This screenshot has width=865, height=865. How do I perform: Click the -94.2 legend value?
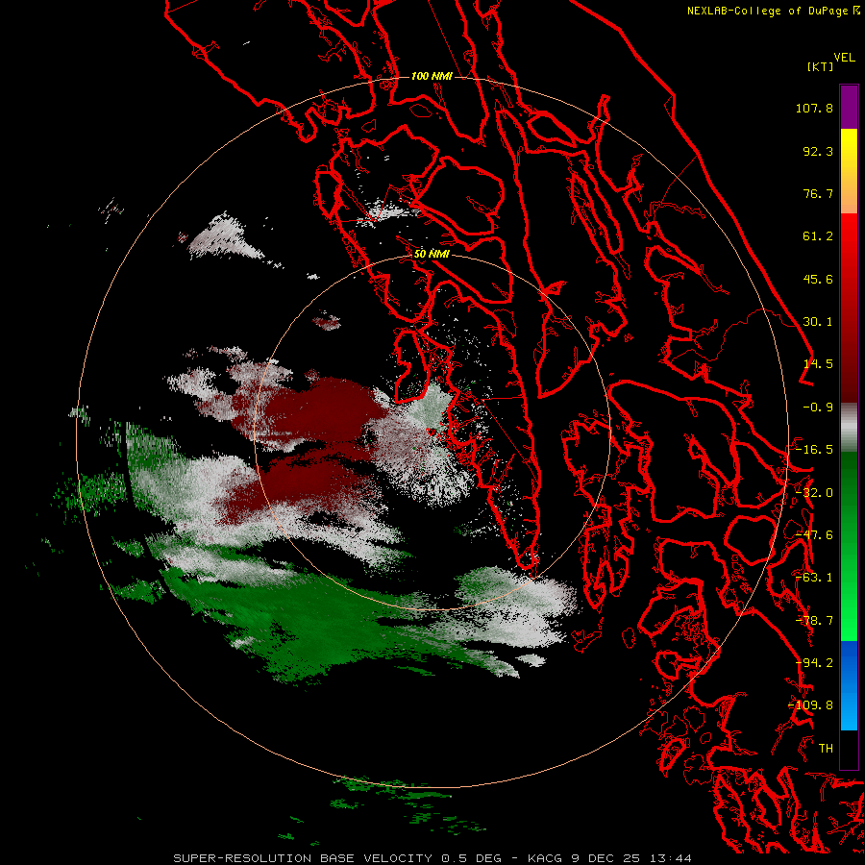pyautogui.click(x=814, y=663)
